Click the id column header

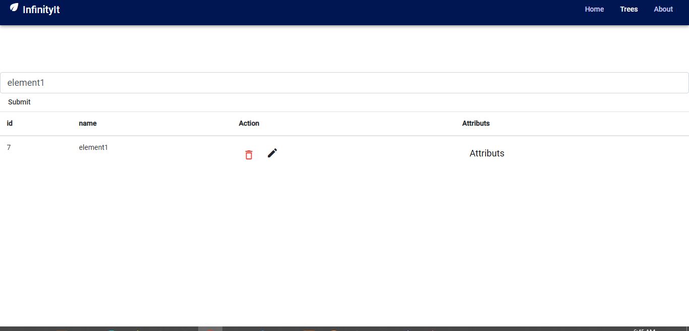tap(9, 123)
